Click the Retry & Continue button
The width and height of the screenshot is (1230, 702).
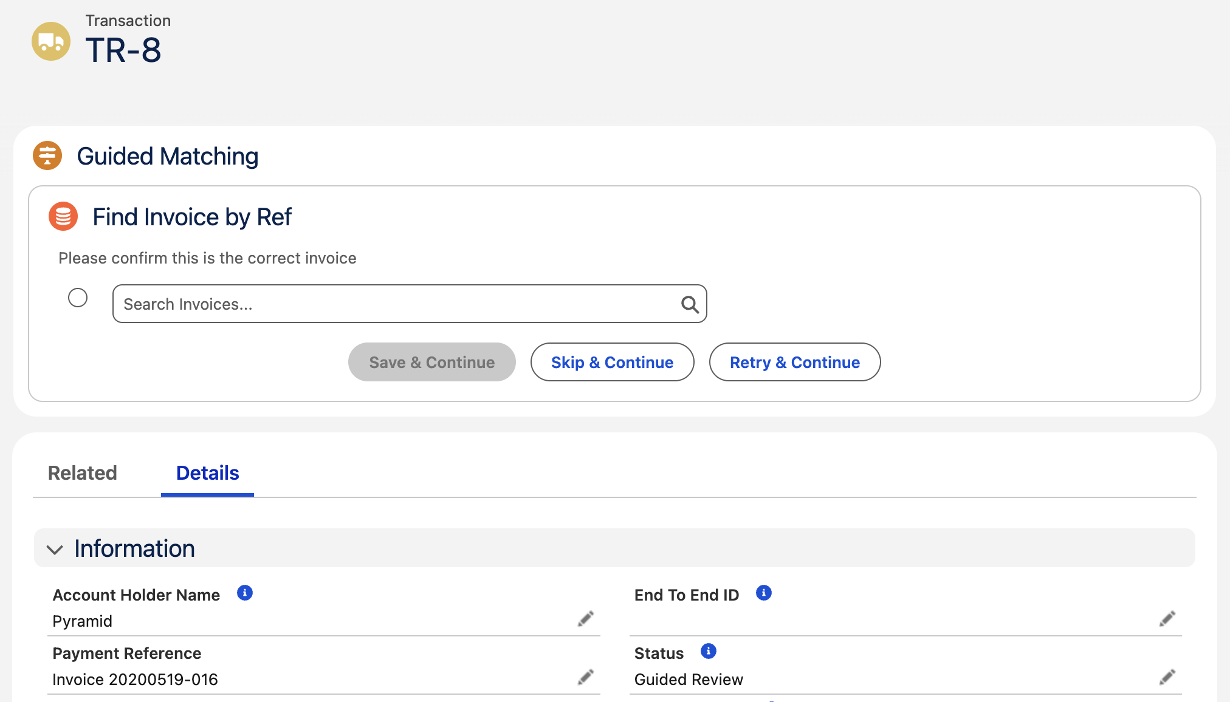click(x=795, y=362)
